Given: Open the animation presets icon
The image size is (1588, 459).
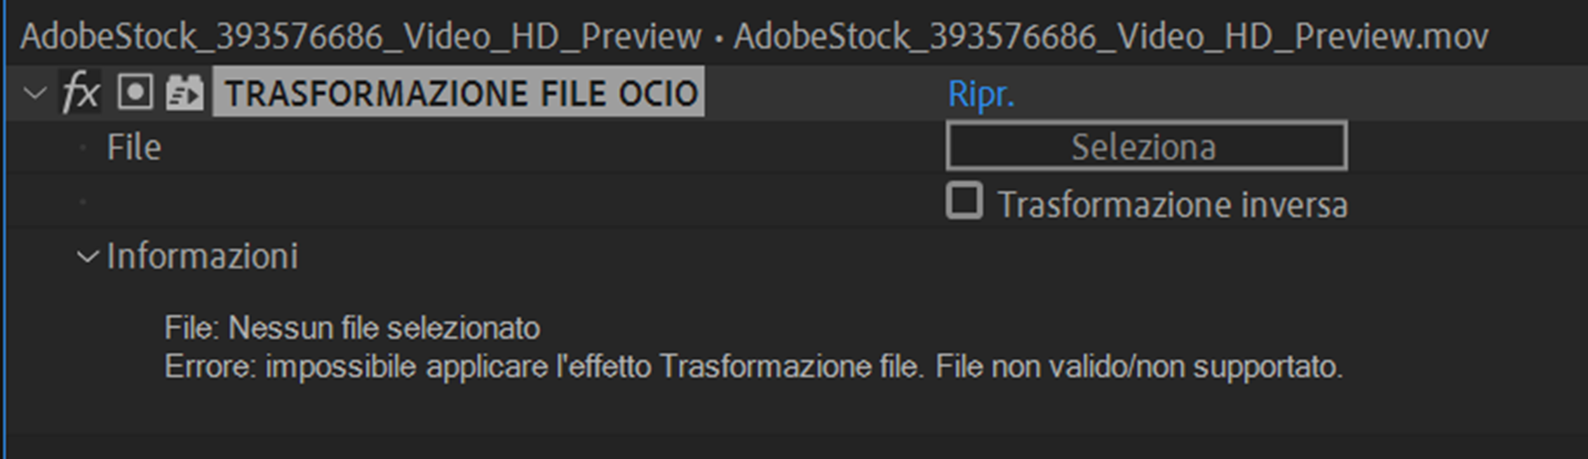Looking at the screenshot, I should coord(184,93).
